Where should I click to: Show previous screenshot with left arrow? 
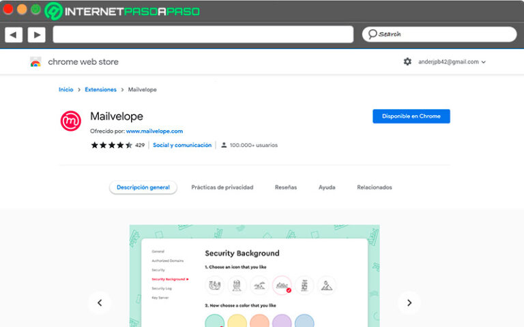(100, 302)
